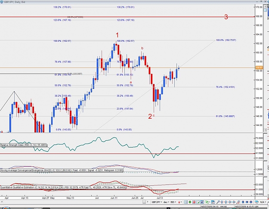Viewport: 269px width, 209px height.
Task: Select the green arrow cursor tool
Action: 207,202
